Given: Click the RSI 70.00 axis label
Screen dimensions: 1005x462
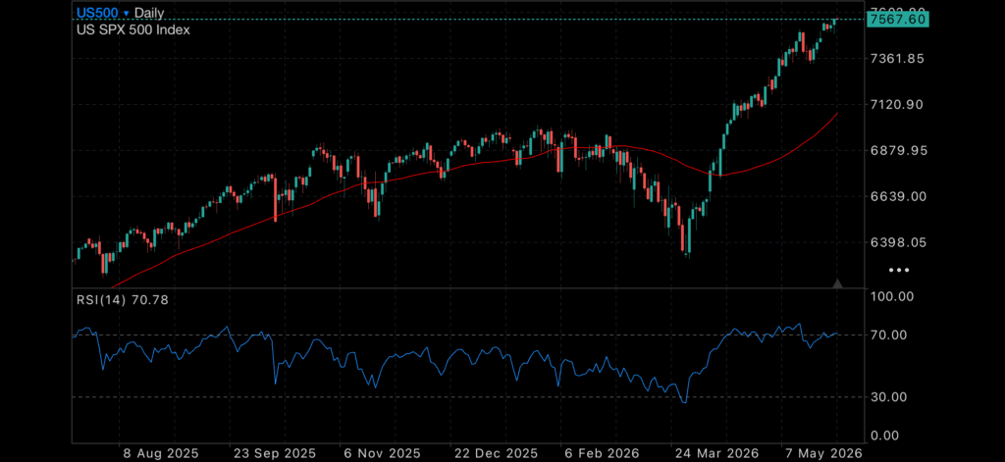Looking at the screenshot, I should click(888, 334).
